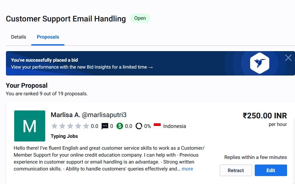Click the Freelancer hummingbird logo icon
The width and height of the screenshot is (295, 184).
[260, 63]
